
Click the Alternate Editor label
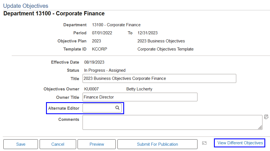(x=64, y=108)
